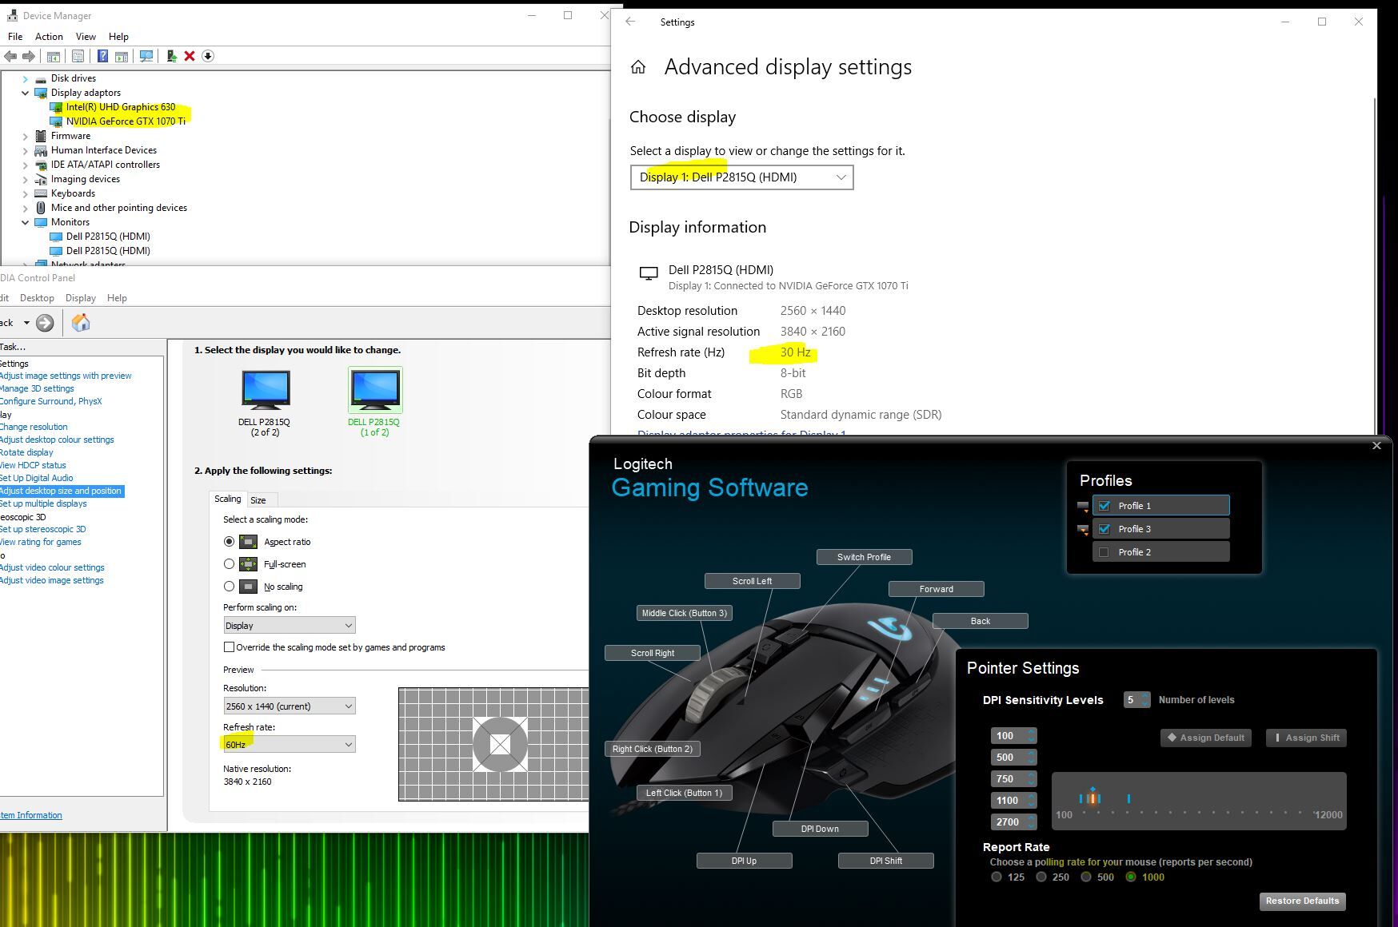
Task: Click Scan for hardware changes icon
Action: click(x=146, y=56)
